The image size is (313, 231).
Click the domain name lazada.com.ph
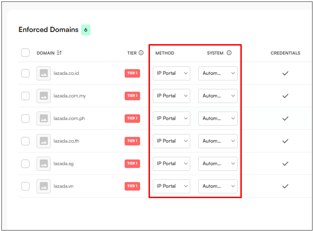pos(69,118)
